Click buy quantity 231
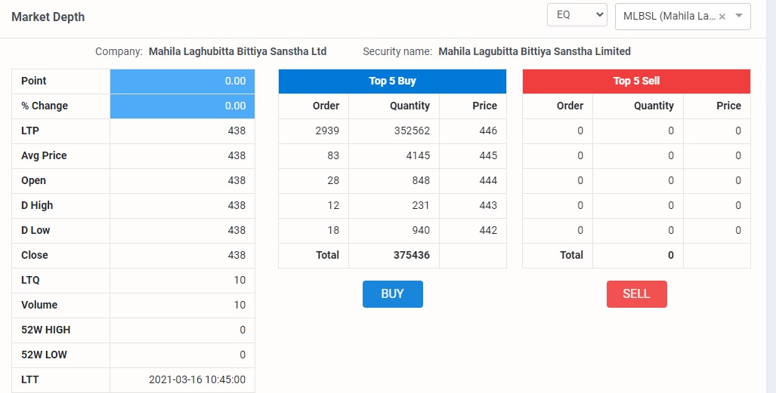Image resolution: width=776 pixels, height=393 pixels. (421, 205)
